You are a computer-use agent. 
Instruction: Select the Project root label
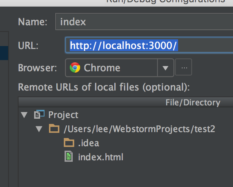63,115
